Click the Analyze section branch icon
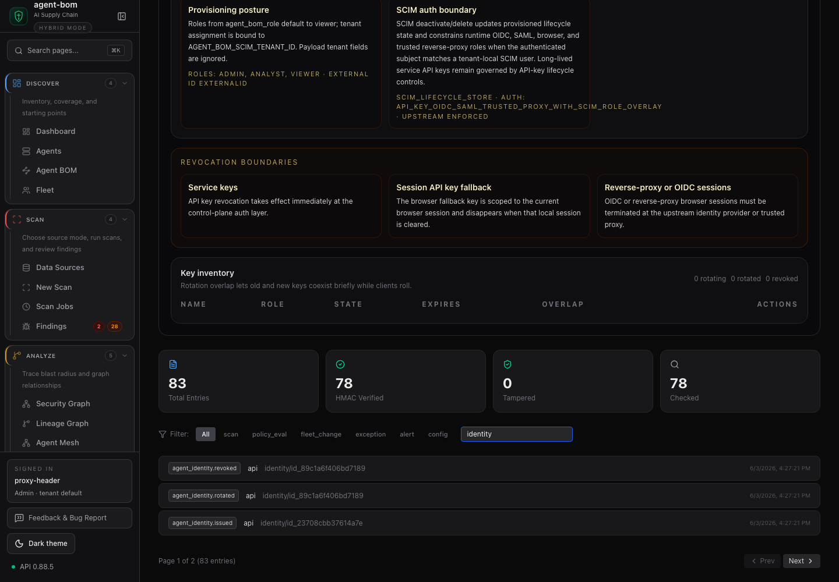Screen dimensions: 839x582 tap(17, 356)
